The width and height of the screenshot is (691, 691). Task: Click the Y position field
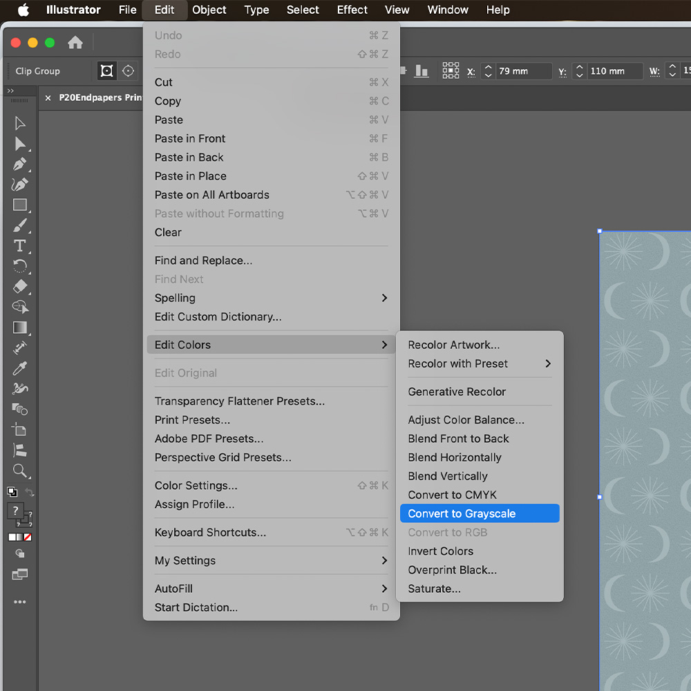[615, 71]
